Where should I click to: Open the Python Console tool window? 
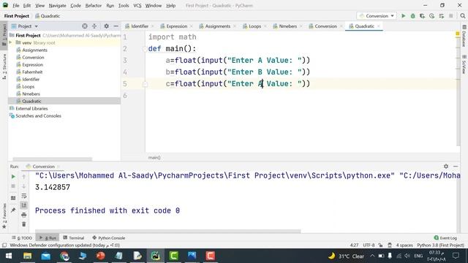coord(109,238)
